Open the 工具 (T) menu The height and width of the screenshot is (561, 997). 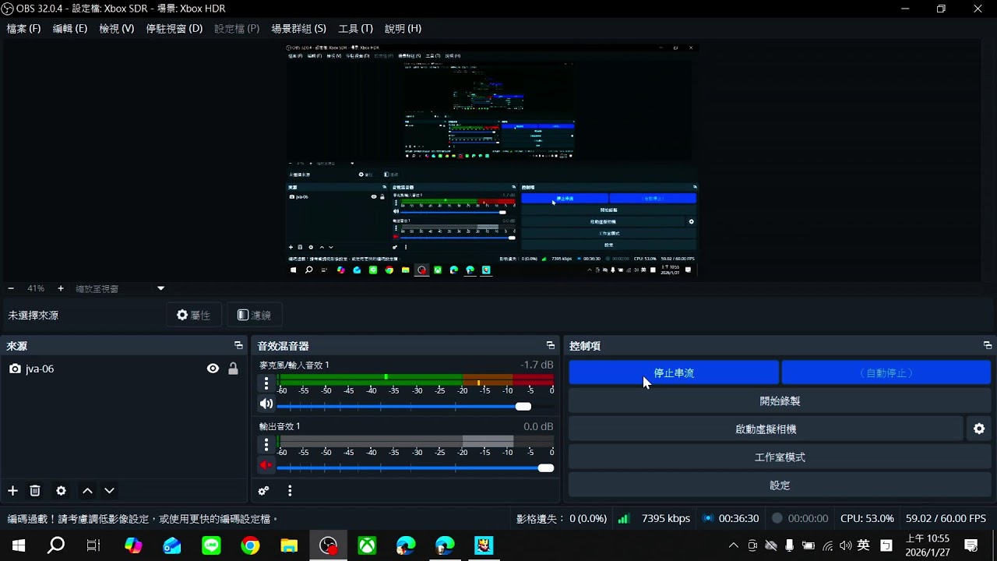pos(355,29)
